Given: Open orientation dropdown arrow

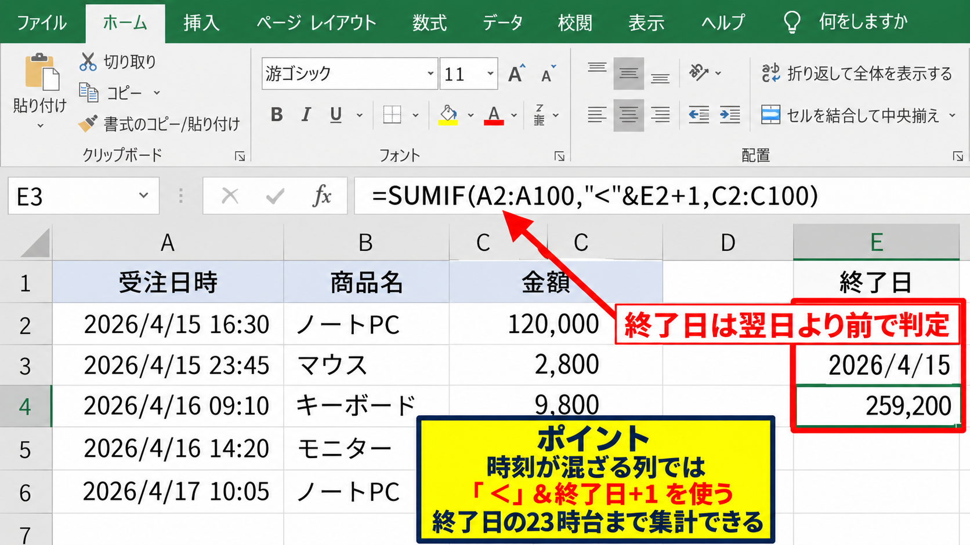Looking at the screenshot, I should pyautogui.click(x=718, y=73).
